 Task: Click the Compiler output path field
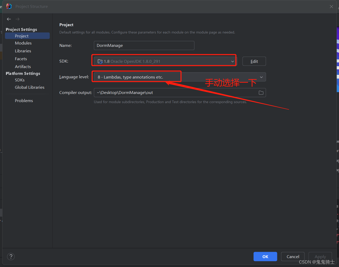point(180,93)
